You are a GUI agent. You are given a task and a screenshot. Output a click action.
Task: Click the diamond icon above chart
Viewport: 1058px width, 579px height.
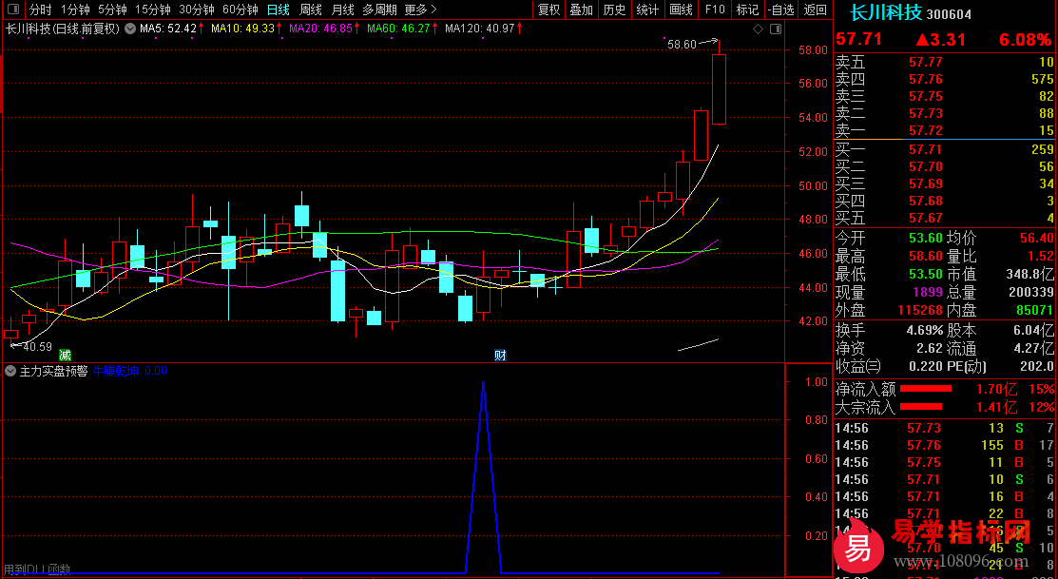(759, 29)
